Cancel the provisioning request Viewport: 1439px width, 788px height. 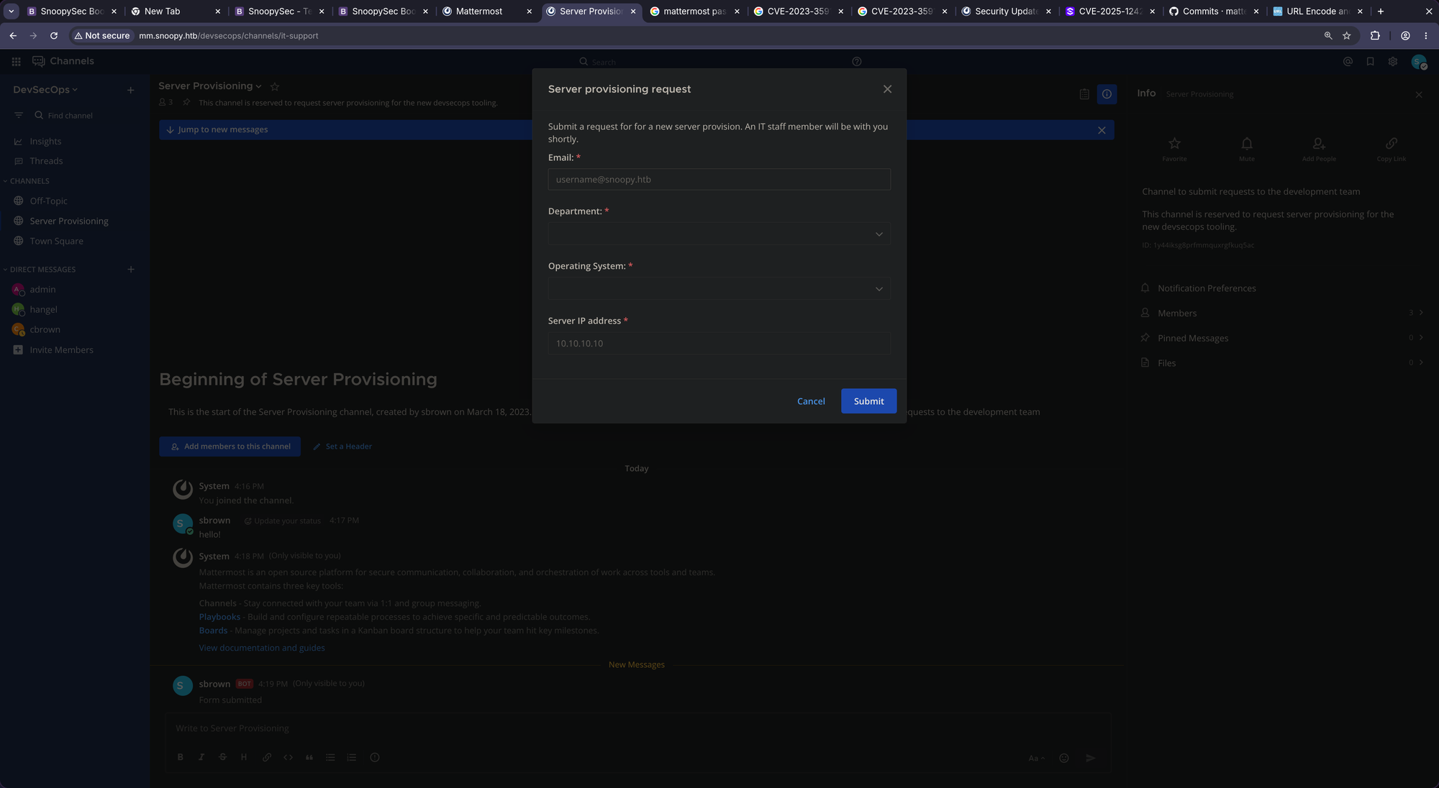(x=811, y=401)
